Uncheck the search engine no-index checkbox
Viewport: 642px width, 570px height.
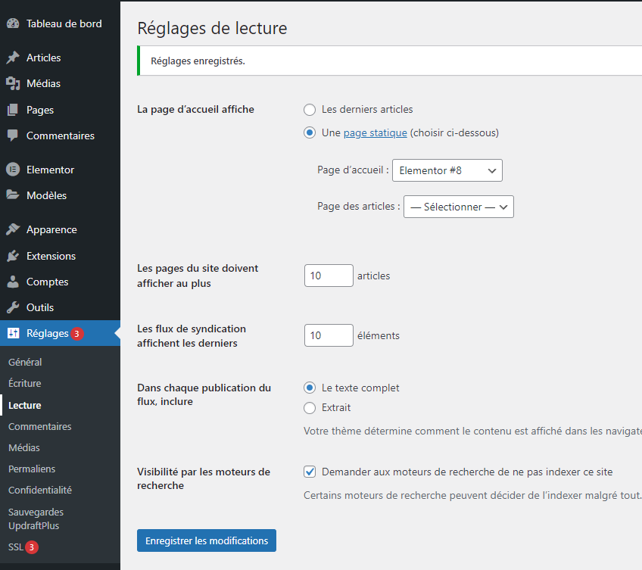tap(310, 472)
